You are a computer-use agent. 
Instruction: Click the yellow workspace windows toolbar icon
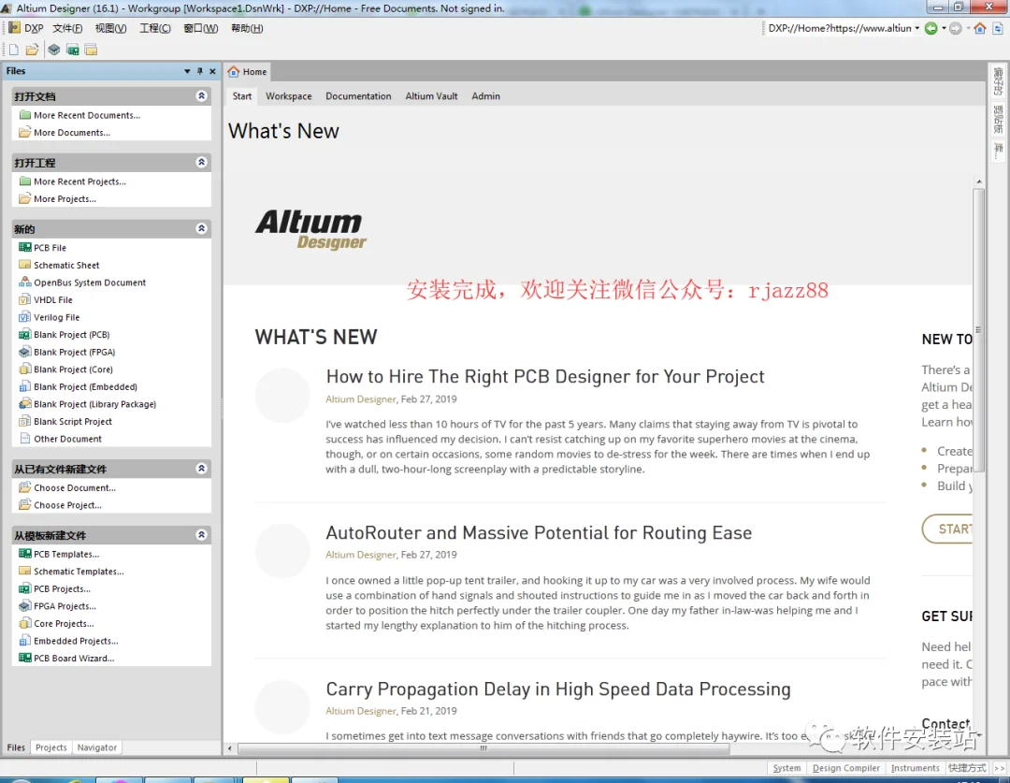pyautogui.click(x=91, y=50)
